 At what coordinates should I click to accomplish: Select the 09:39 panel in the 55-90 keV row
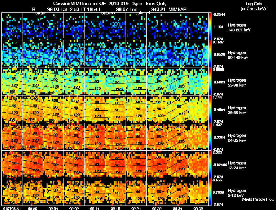pos(198,82)
